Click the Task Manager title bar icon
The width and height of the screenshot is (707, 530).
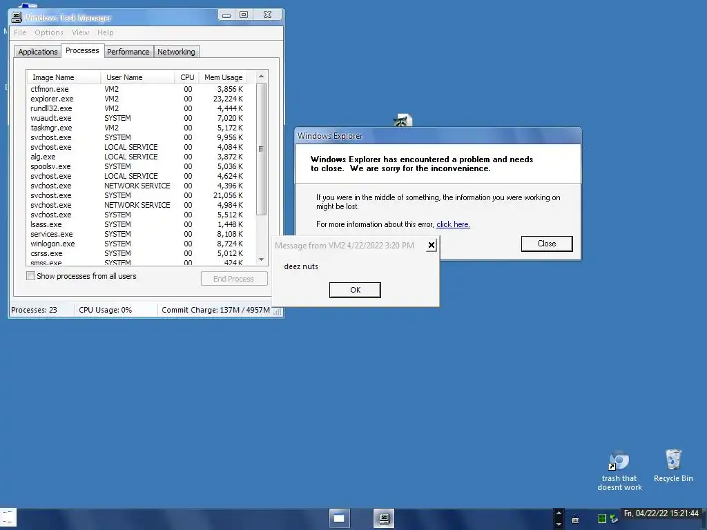(x=17, y=17)
